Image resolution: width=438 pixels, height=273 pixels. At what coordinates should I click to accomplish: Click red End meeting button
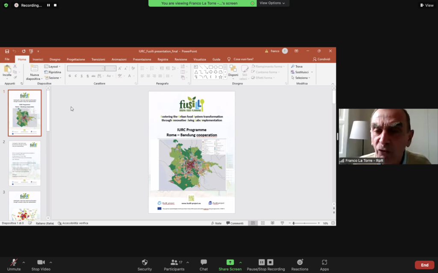click(x=425, y=265)
